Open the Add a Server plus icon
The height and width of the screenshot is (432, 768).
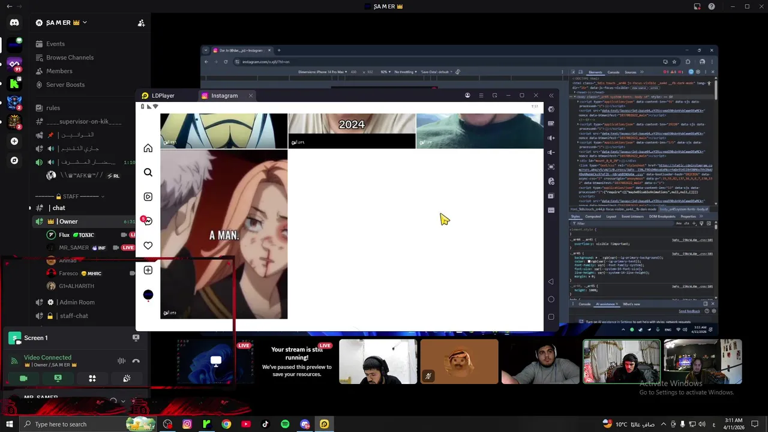coord(14,141)
